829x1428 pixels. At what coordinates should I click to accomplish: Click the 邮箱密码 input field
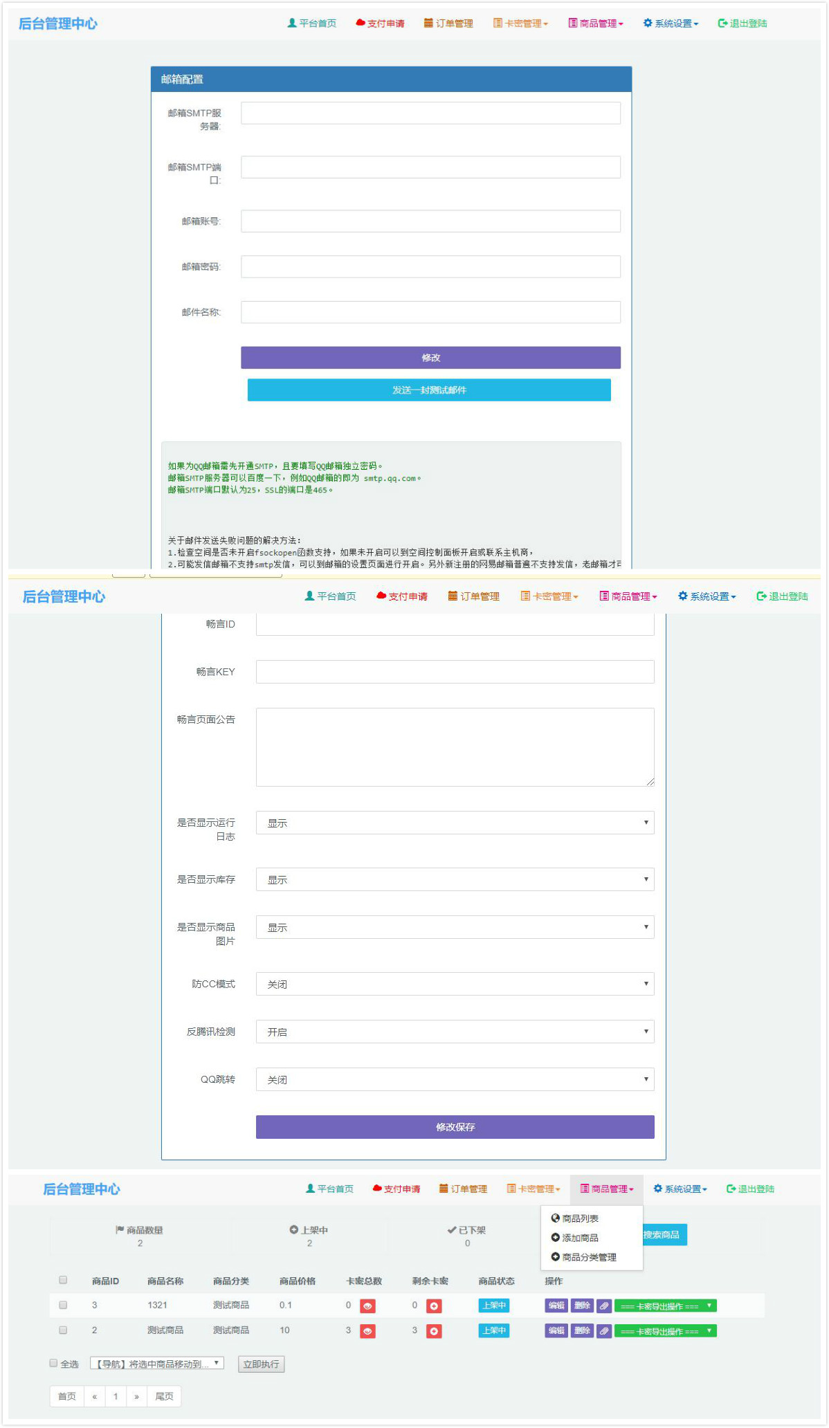[430, 267]
